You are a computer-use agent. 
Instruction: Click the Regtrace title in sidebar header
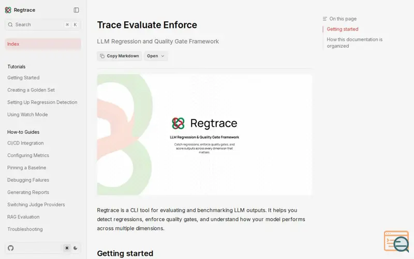[x=24, y=10]
